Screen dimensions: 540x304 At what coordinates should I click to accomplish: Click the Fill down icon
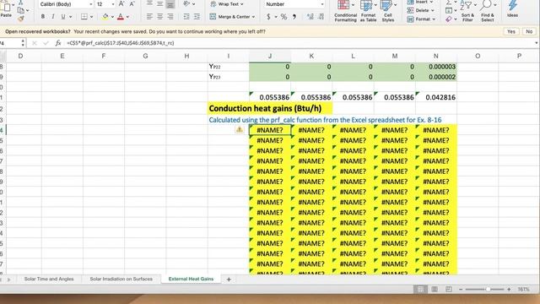point(449,10)
